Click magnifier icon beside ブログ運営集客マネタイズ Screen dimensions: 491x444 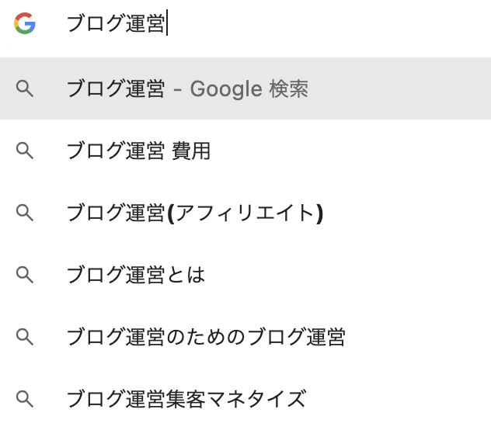tap(25, 399)
